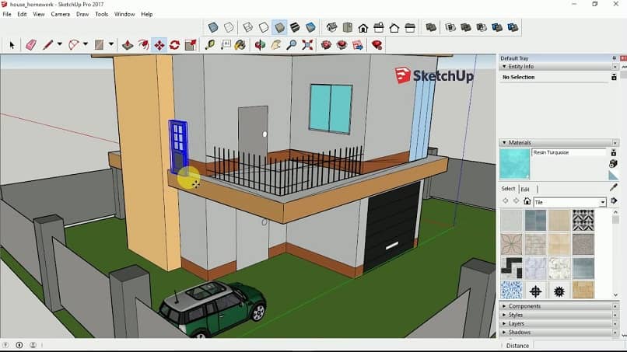The width and height of the screenshot is (627, 352).
Task: Switch to the Materials Select tab
Action: tap(508, 189)
